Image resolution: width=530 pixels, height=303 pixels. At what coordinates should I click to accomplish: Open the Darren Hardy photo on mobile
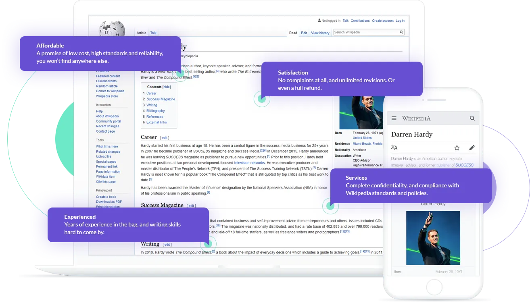(x=433, y=237)
